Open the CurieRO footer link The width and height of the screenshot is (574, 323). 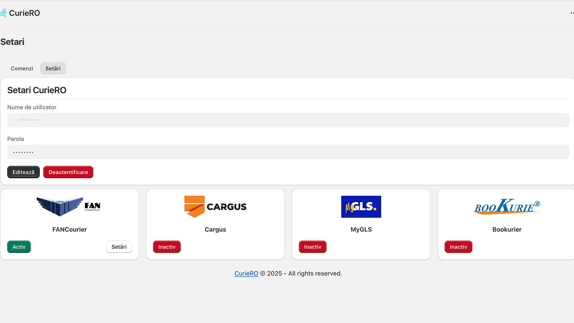pyautogui.click(x=246, y=273)
